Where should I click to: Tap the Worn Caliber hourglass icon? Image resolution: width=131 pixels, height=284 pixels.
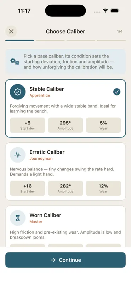pos(18,218)
